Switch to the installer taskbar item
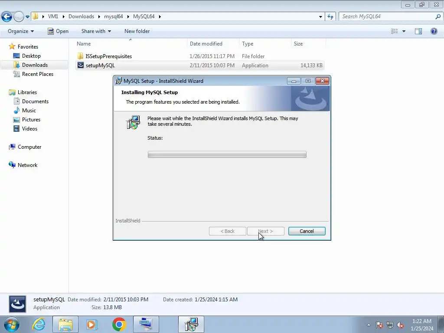This screenshot has width=444, height=333. (191, 324)
